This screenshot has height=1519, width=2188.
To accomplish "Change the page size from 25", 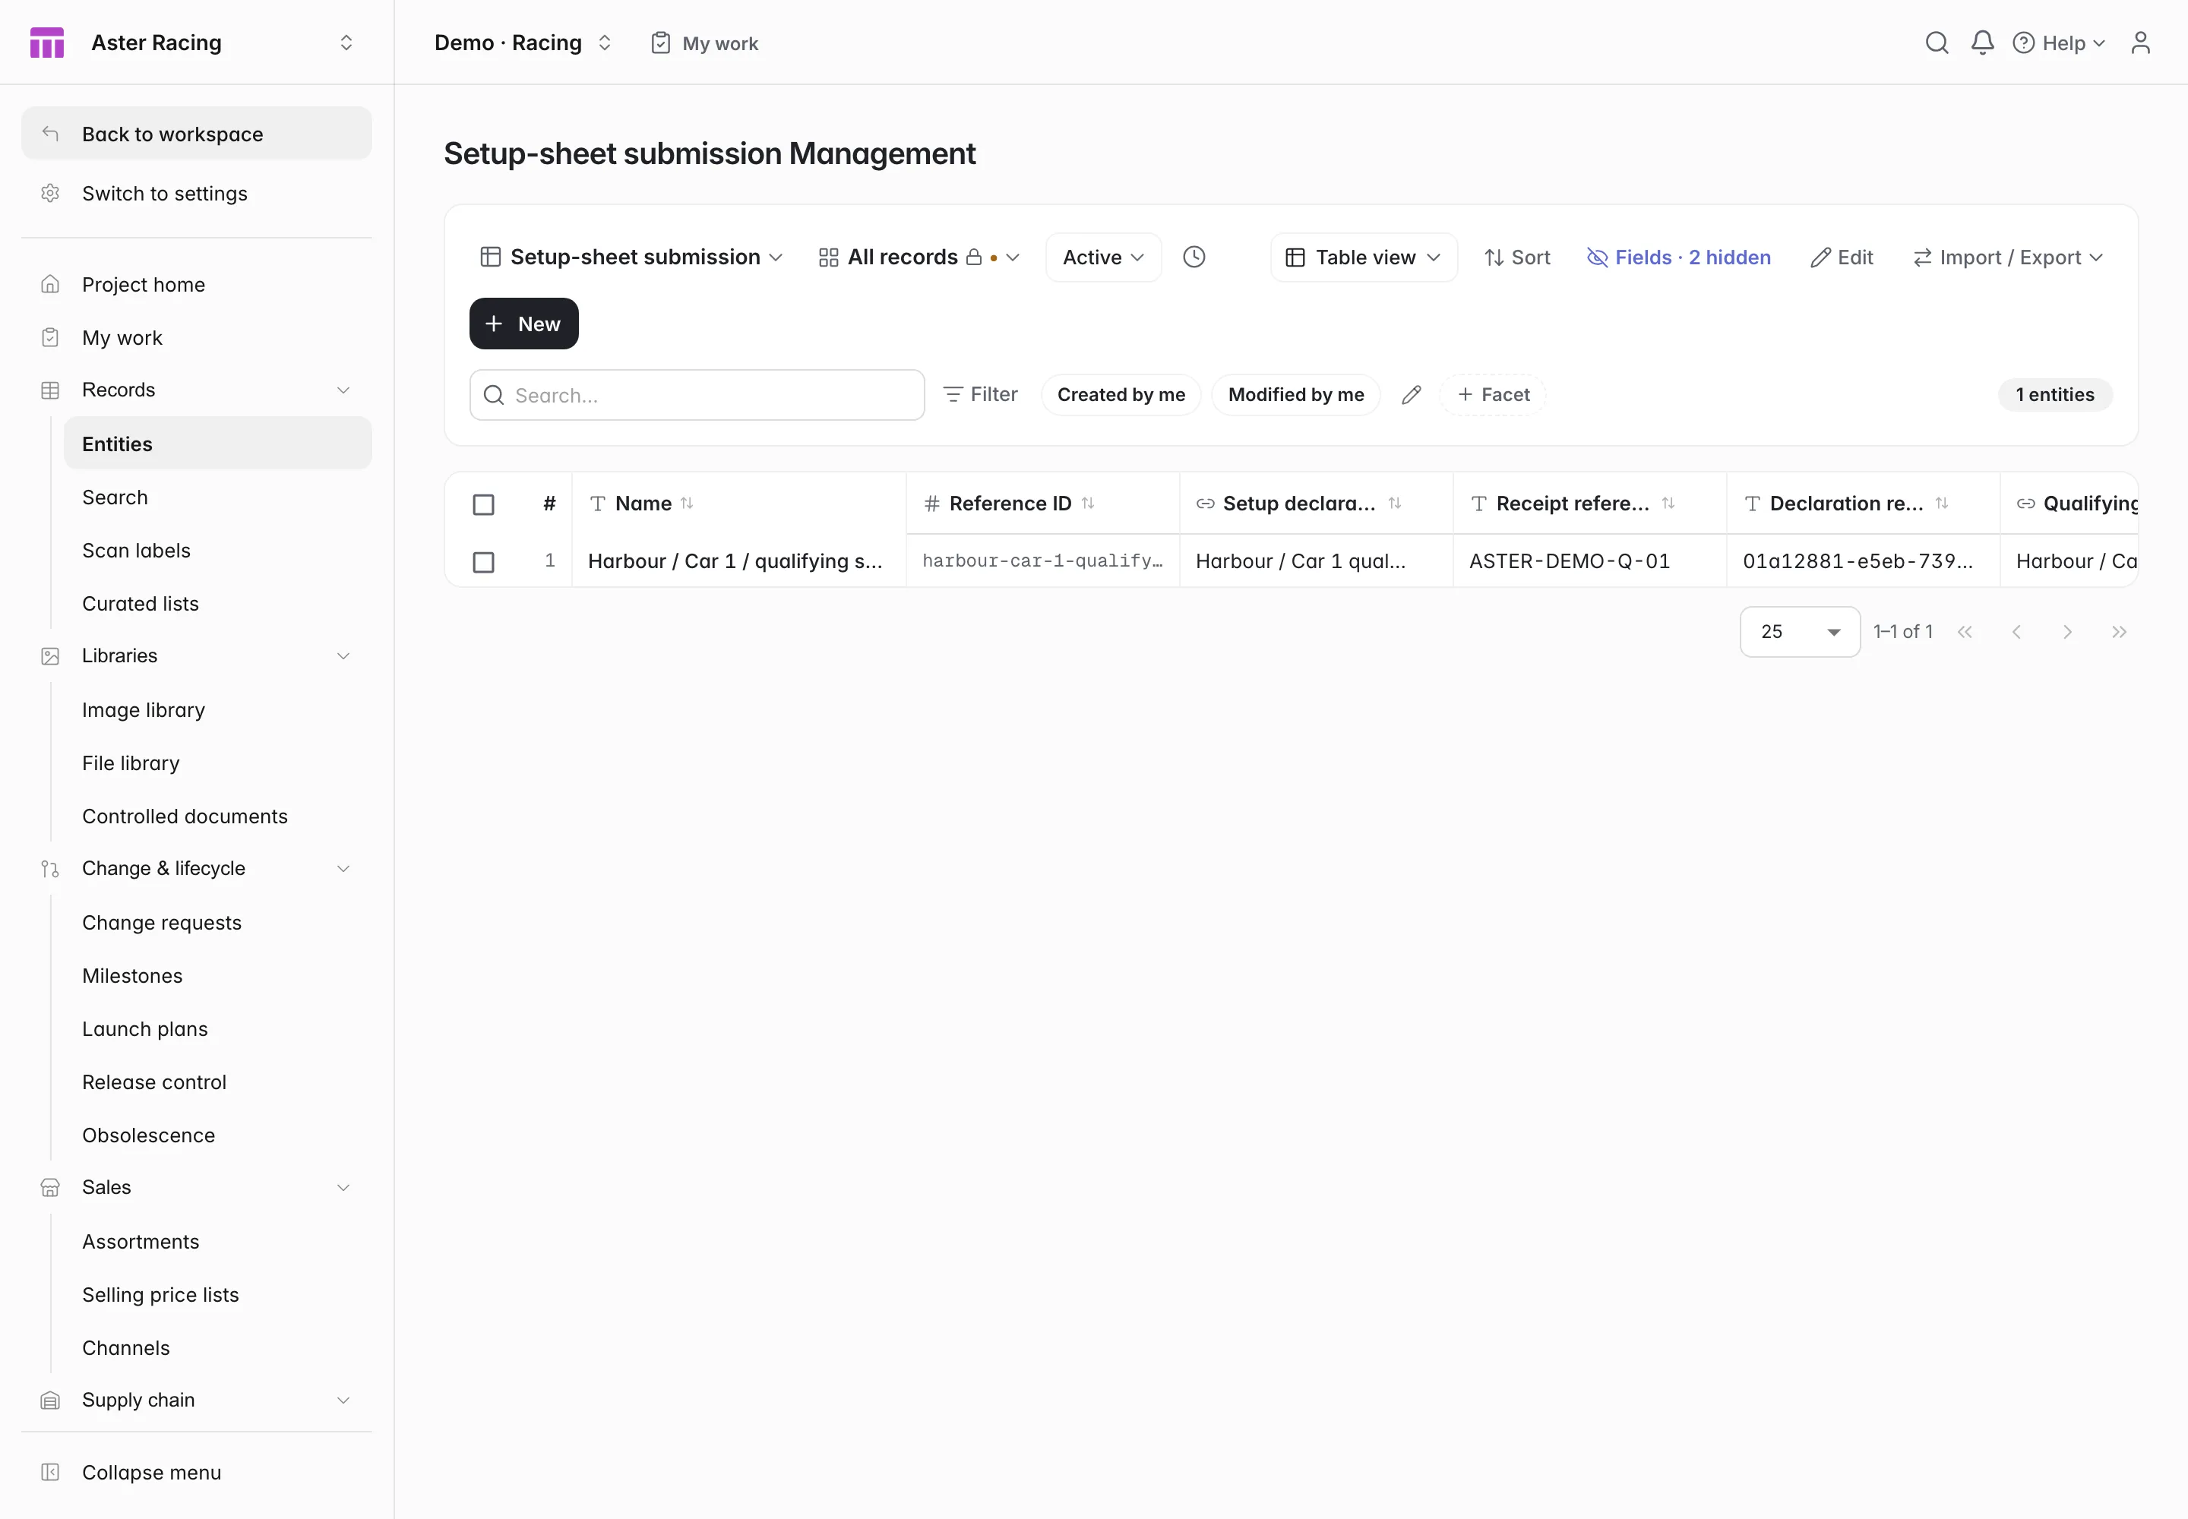I will (1800, 632).
